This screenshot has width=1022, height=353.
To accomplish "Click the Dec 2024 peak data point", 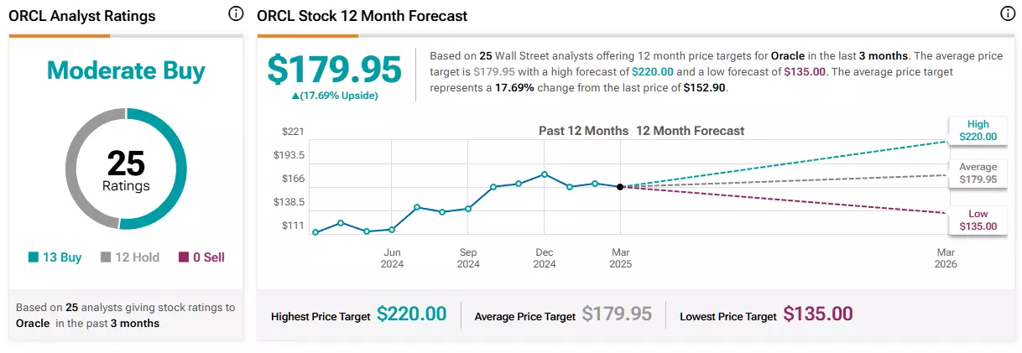I will coord(545,174).
